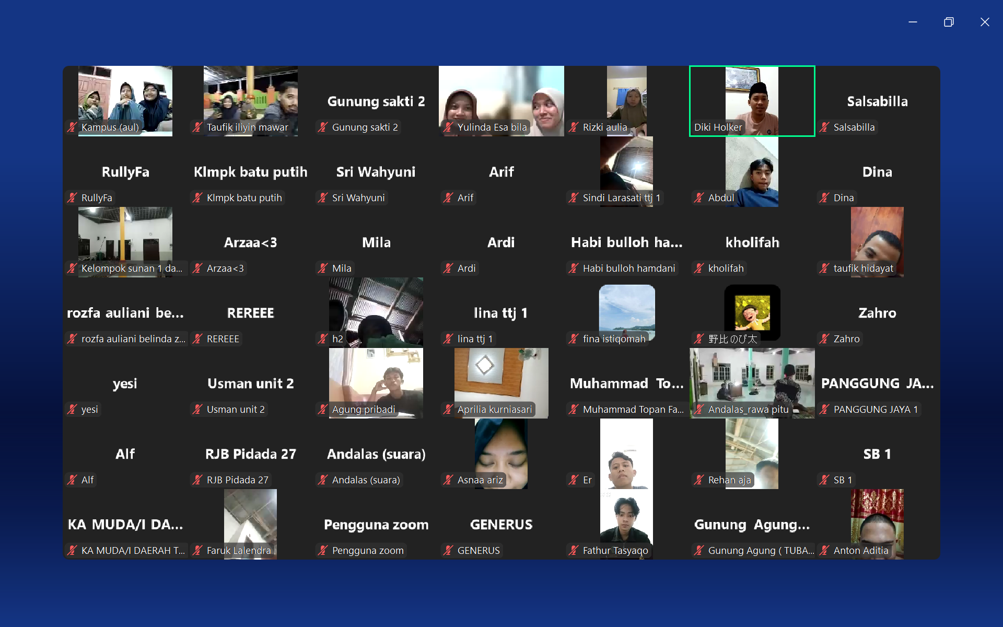
Task: Click muted mic icon for RJB Pidada 27
Action: 197,480
